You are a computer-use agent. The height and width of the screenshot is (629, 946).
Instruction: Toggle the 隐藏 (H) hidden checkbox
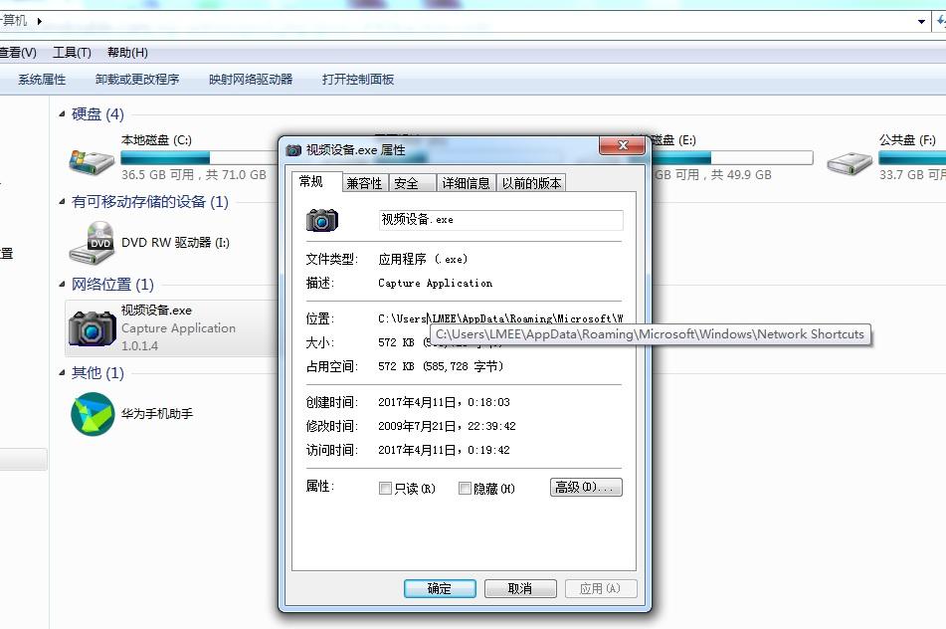point(465,488)
